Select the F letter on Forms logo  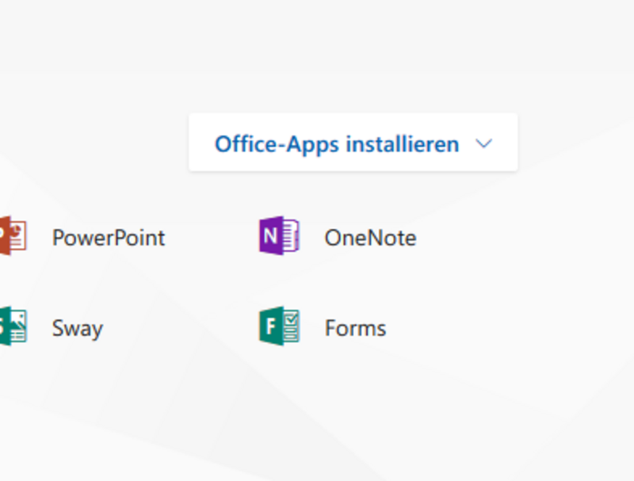pos(270,326)
